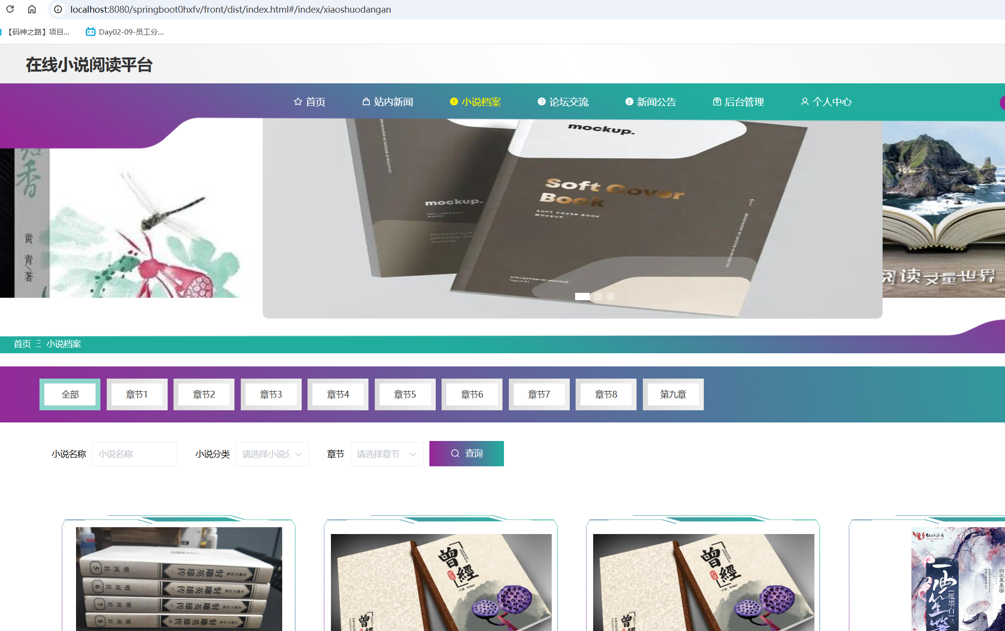Image resolution: width=1005 pixels, height=631 pixels.
Task: Open the 站内新闻 navigation item
Action: pyautogui.click(x=388, y=101)
